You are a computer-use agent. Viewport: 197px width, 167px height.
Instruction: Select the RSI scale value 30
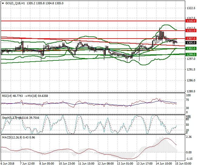click(187, 108)
